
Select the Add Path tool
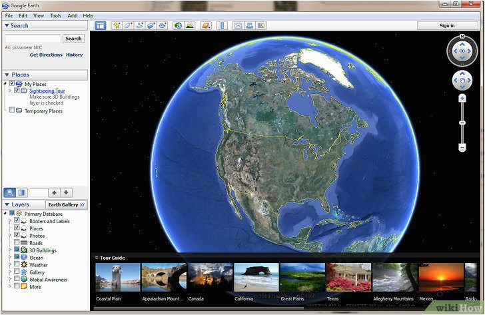(x=139, y=26)
